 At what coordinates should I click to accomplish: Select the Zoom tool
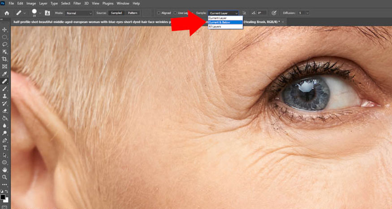pos(4,177)
